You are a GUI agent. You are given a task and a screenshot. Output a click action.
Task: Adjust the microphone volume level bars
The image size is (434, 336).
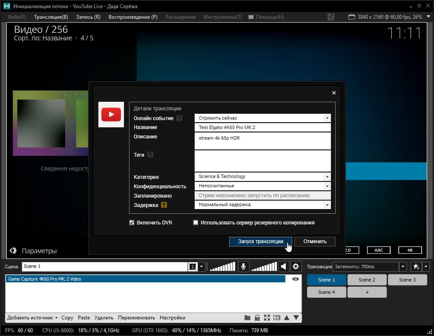pos(222,267)
